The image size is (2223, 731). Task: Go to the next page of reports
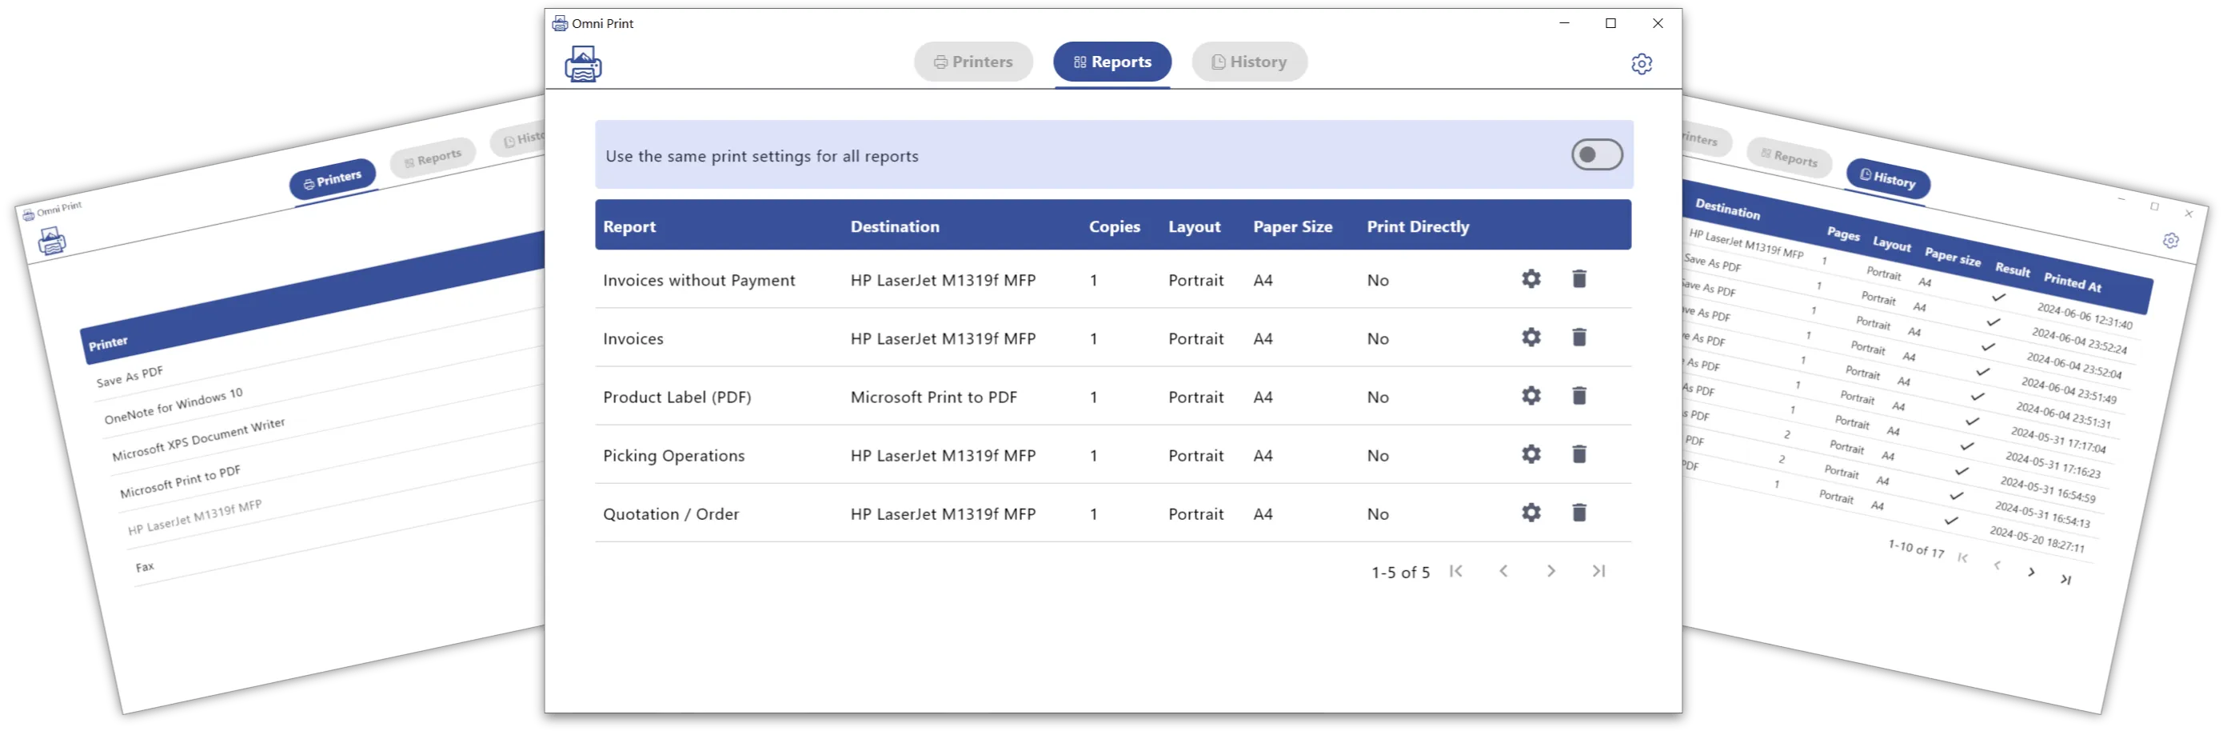pyautogui.click(x=1551, y=570)
